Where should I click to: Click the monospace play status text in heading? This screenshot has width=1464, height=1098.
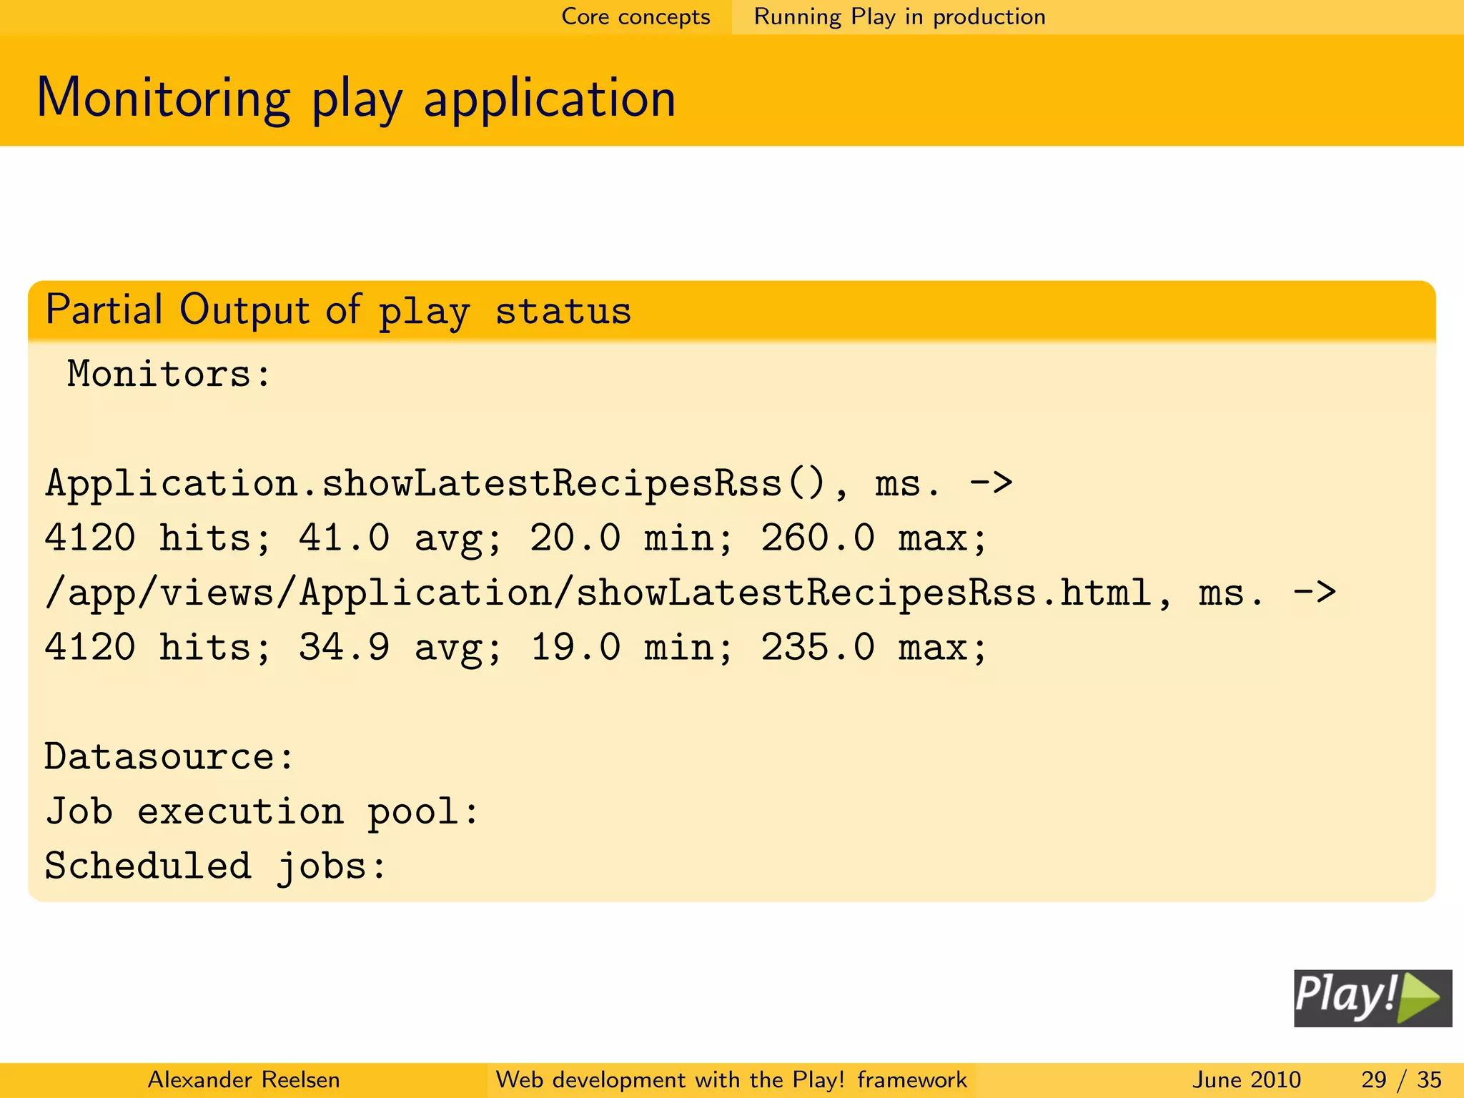(x=505, y=312)
